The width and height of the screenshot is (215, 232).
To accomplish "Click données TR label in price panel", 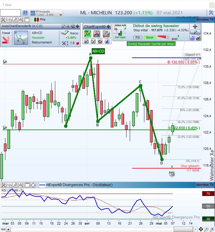I will pyautogui.click(x=205, y=19).
